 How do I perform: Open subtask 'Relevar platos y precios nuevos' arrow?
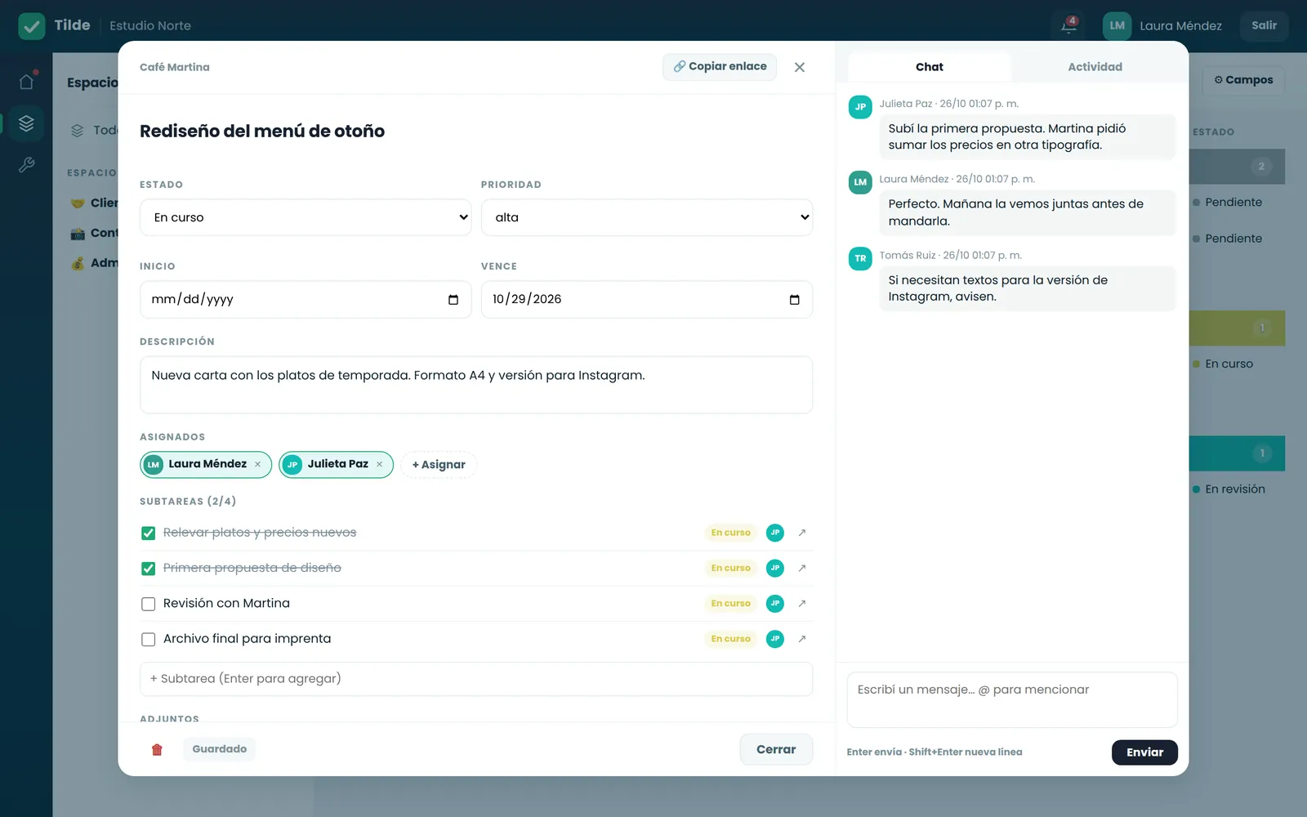pos(802,533)
